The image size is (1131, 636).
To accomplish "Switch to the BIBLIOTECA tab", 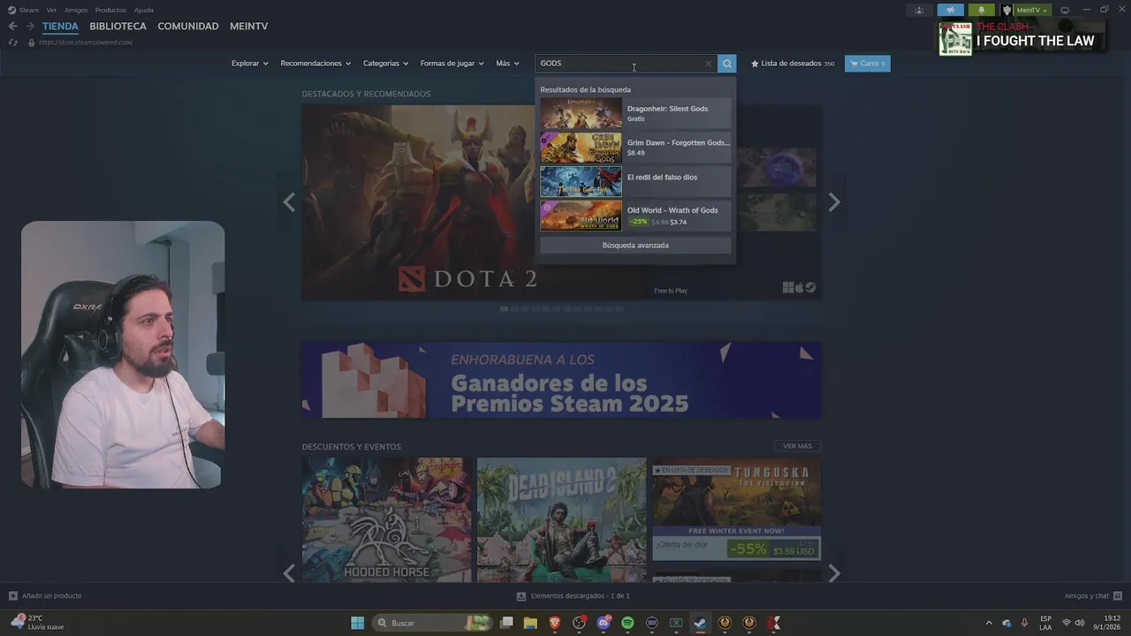I will point(118,26).
